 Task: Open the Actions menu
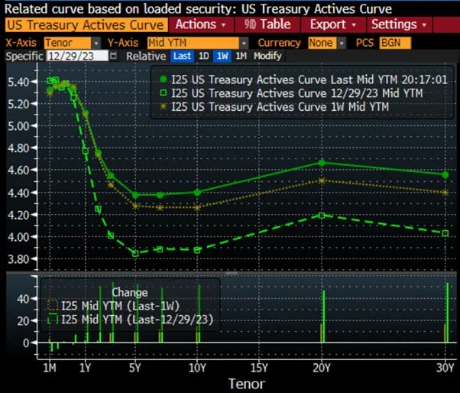point(201,24)
